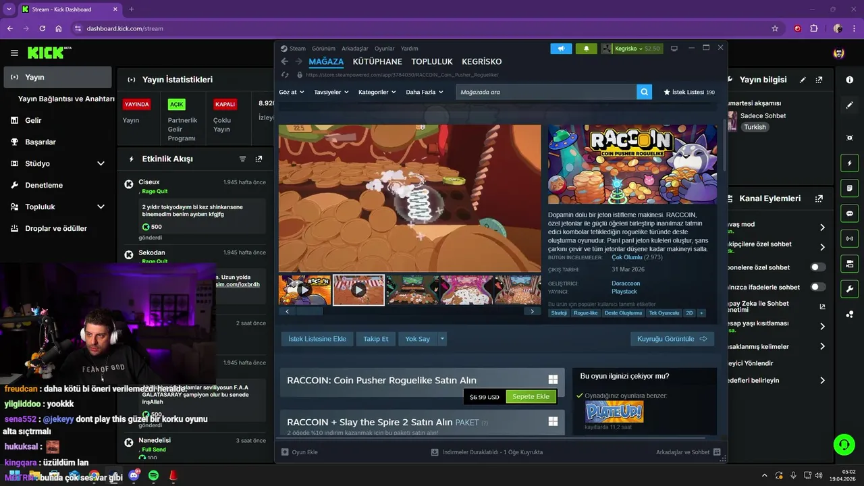Click the chat bubble icon in right sidebar

pos(849,213)
